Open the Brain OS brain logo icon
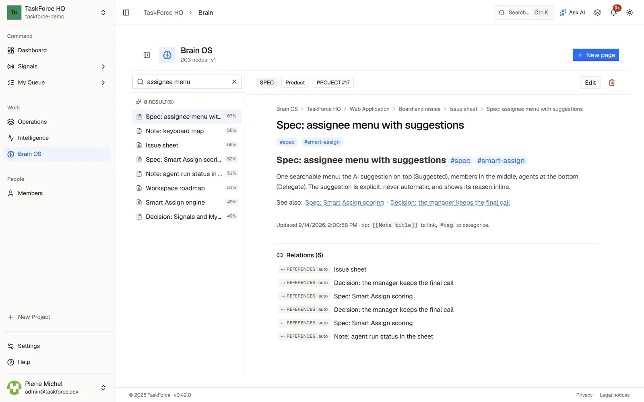This screenshot has width=644, height=402. 167,55
